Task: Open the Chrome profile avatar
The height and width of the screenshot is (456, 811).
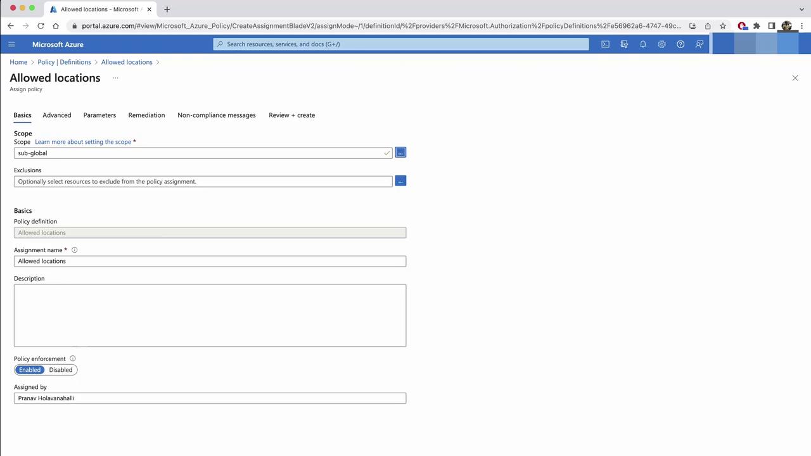Action: pos(787,26)
